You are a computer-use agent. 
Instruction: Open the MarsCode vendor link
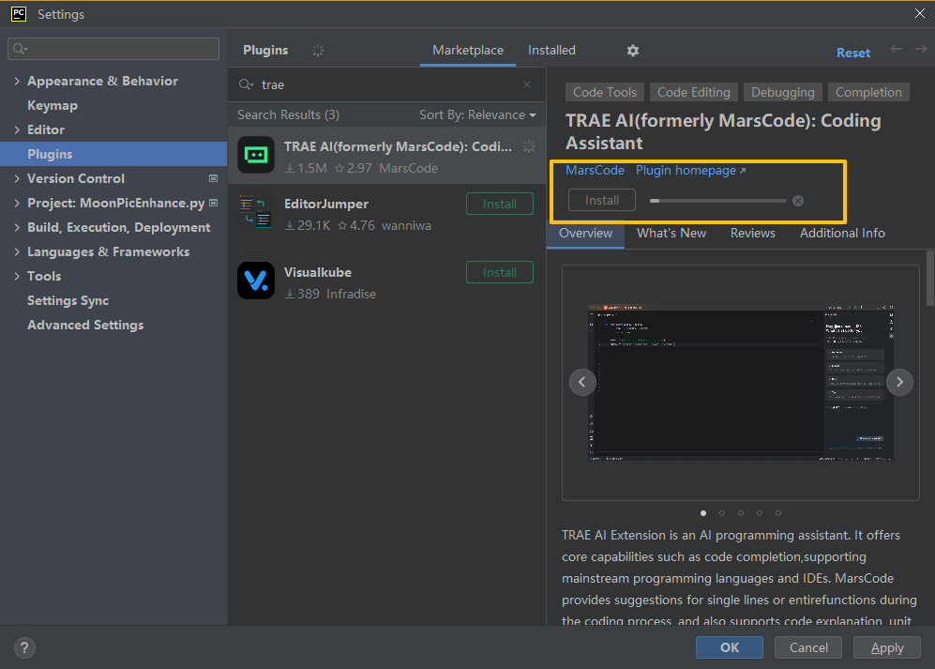click(595, 170)
